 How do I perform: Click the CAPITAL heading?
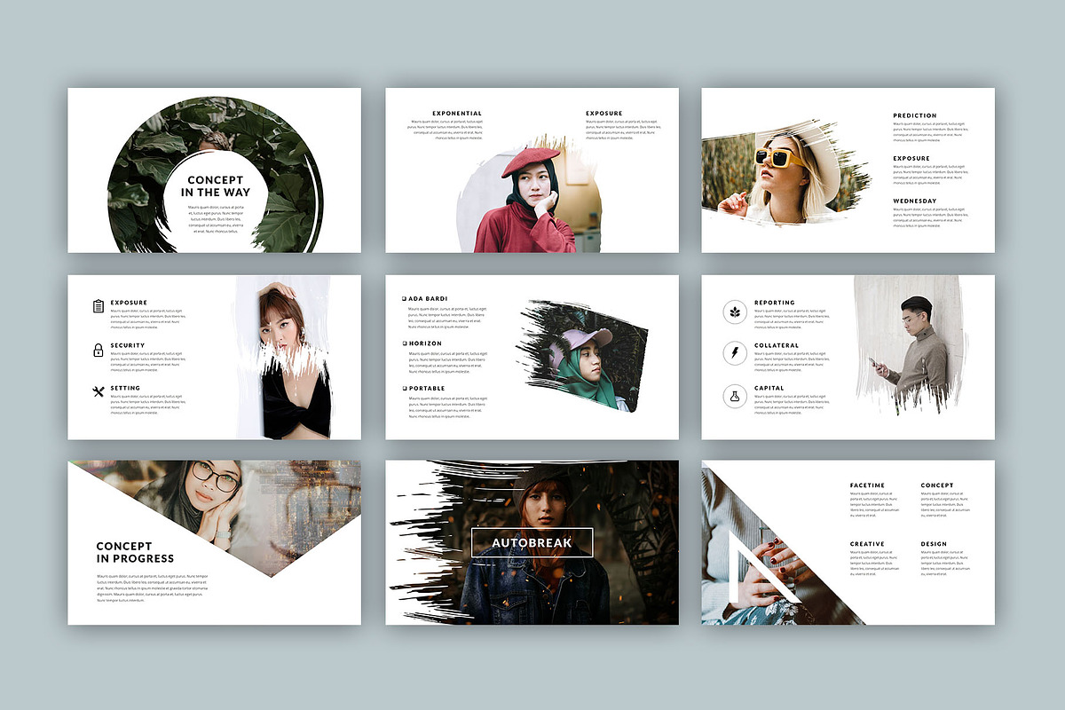pos(769,388)
